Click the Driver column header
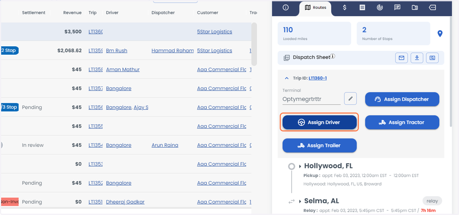 112,13
